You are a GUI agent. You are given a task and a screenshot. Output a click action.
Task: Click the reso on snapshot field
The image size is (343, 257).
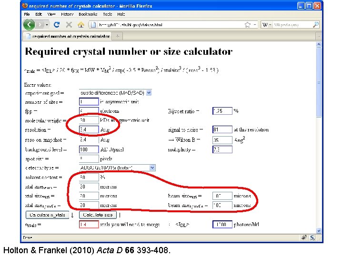[x=89, y=140]
